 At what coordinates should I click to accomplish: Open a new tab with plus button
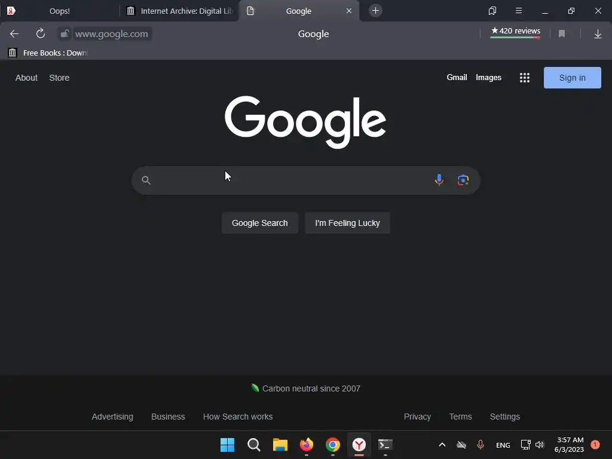point(375,11)
